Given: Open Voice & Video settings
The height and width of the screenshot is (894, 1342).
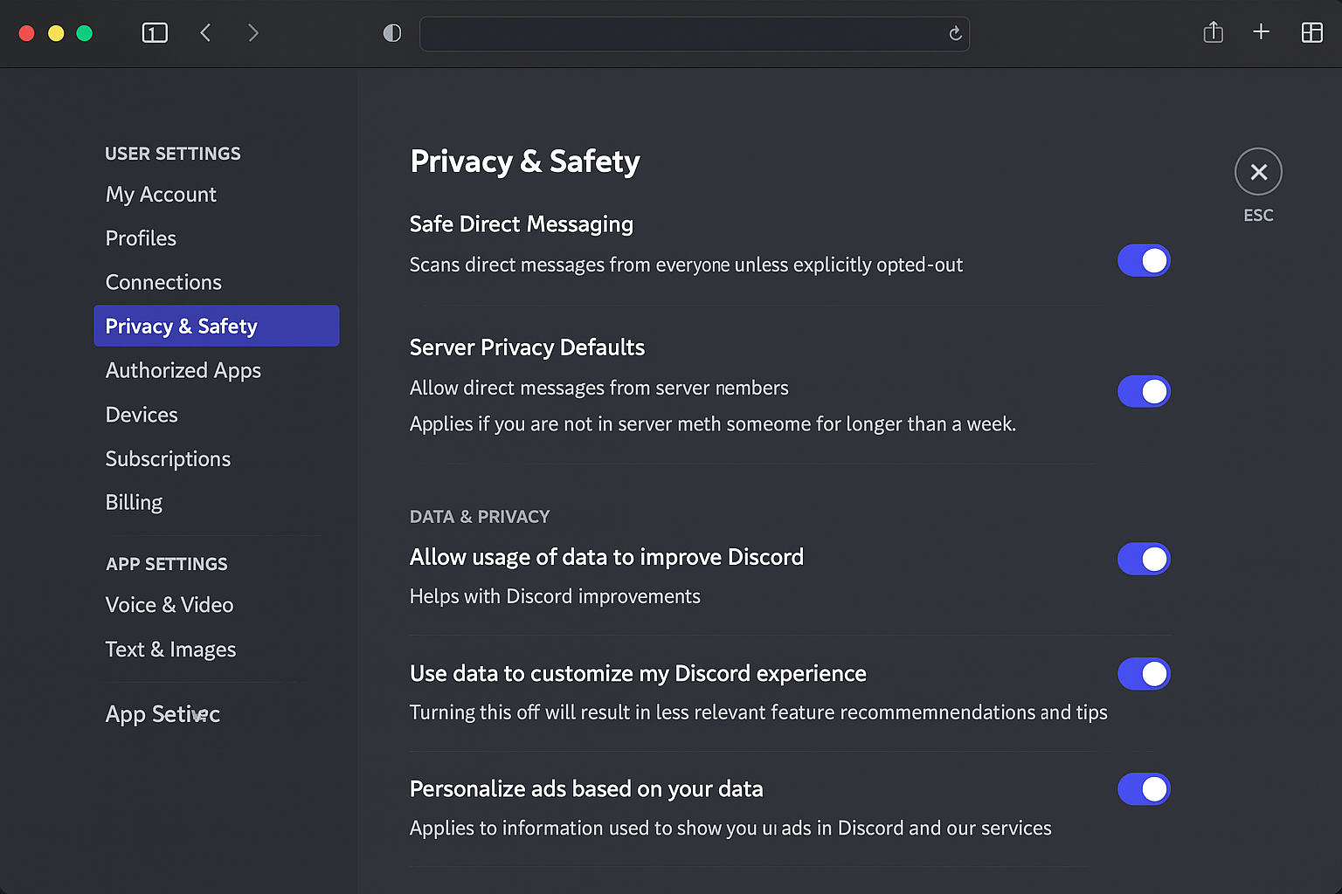Looking at the screenshot, I should point(169,604).
